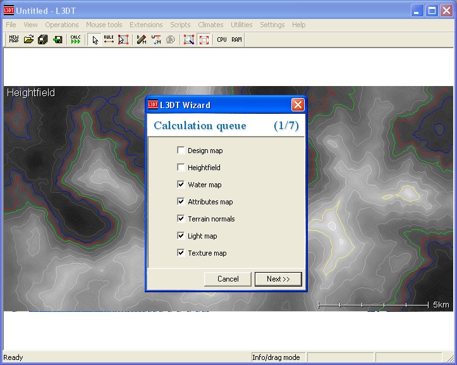Click the Next >> button
The height and width of the screenshot is (365, 457).
pos(278,279)
